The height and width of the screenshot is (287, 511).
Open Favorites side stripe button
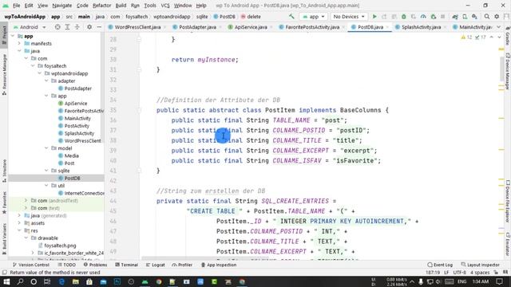(4, 202)
